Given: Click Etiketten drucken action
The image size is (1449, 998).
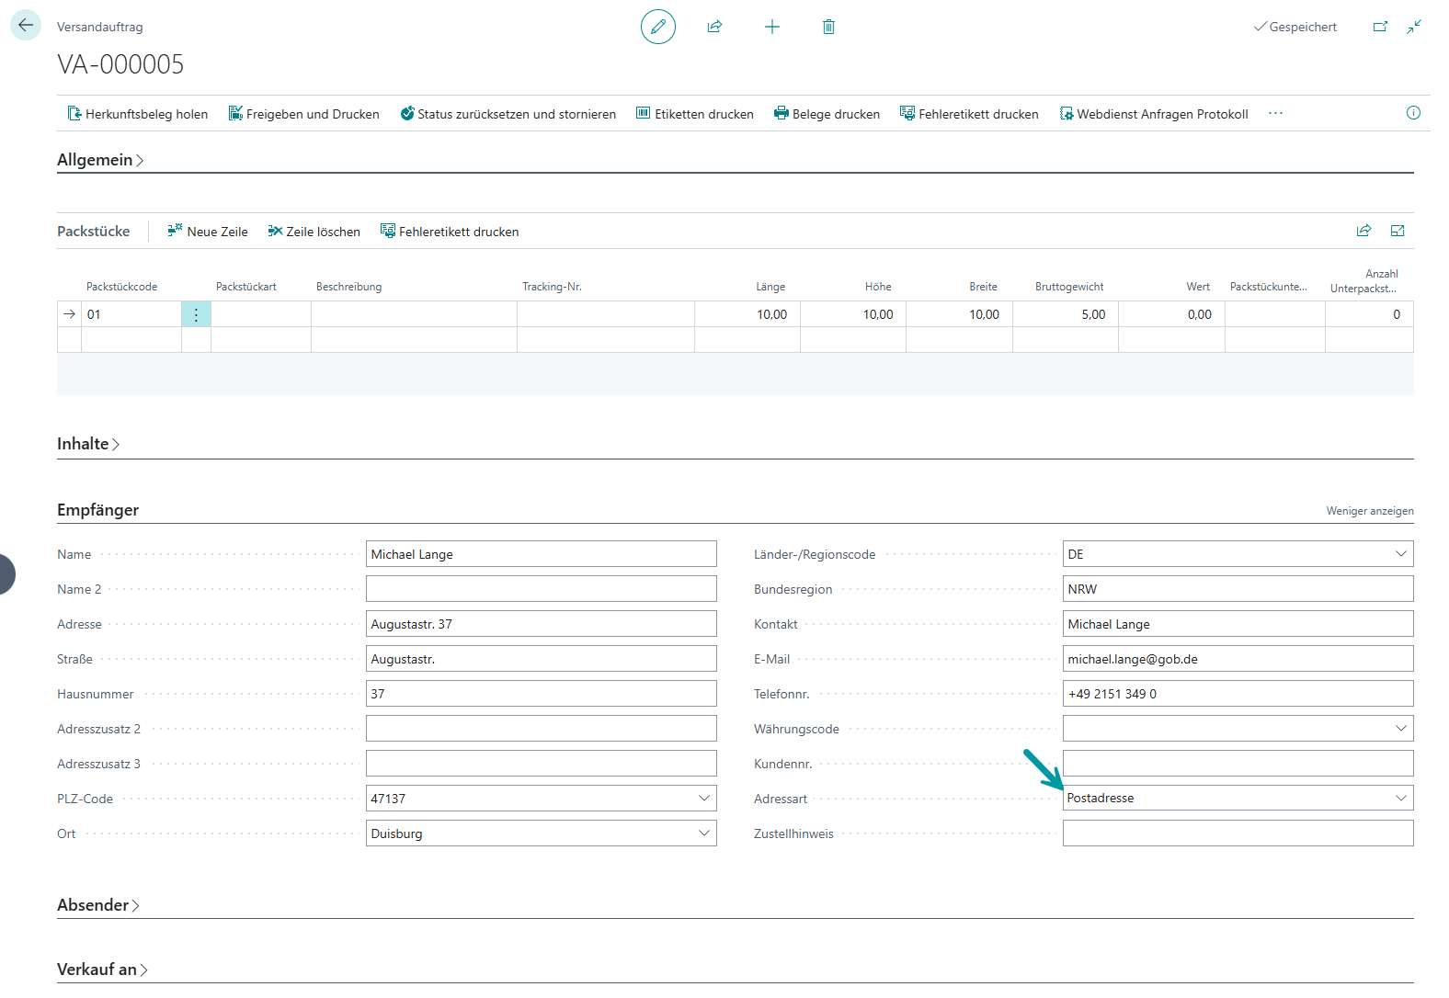Looking at the screenshot, I should point(694,114).
